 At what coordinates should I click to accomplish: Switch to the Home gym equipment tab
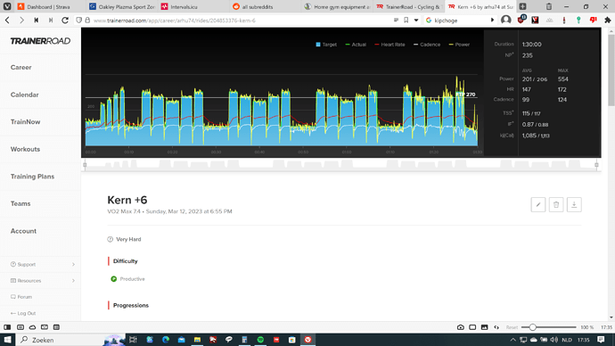click(x=337, y=6)
